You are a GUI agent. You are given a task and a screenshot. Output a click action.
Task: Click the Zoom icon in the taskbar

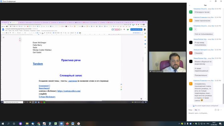(x=61, y=123)
